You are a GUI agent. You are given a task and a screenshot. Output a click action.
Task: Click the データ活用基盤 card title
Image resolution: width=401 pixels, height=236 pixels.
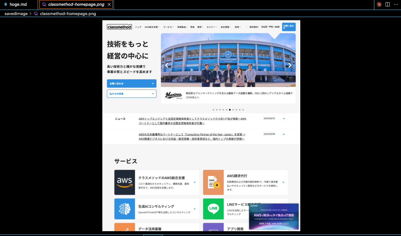pos(150,229)
